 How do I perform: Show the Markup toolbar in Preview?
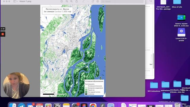tap(98, 1)
